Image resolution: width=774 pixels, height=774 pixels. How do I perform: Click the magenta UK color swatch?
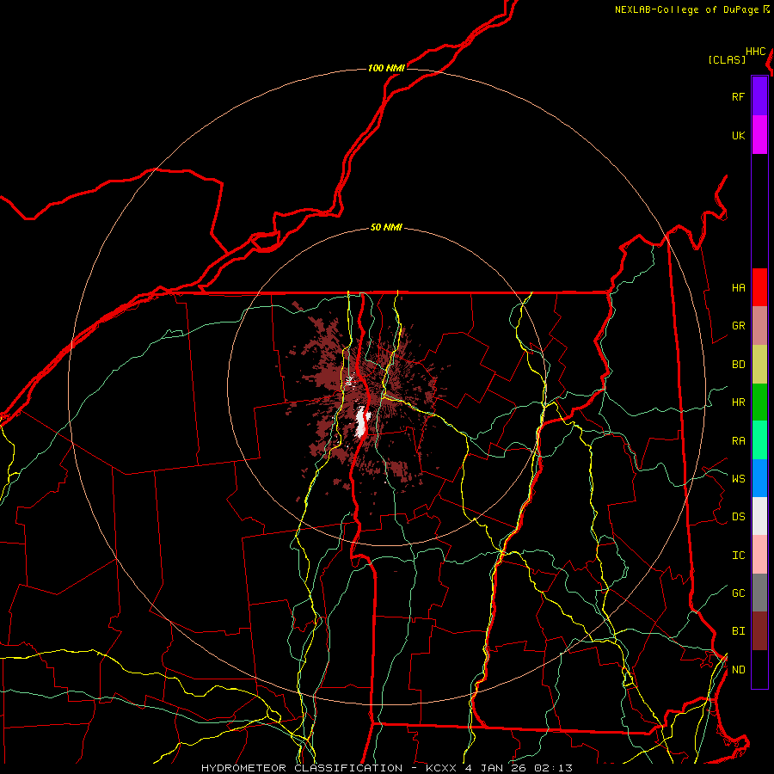pos(759,135)
